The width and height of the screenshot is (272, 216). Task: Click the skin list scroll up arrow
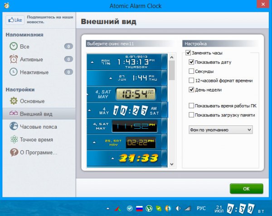172,58
